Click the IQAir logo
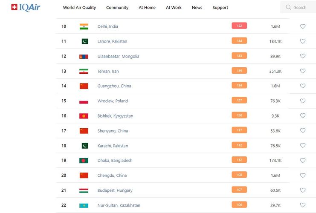 (26, 7)
